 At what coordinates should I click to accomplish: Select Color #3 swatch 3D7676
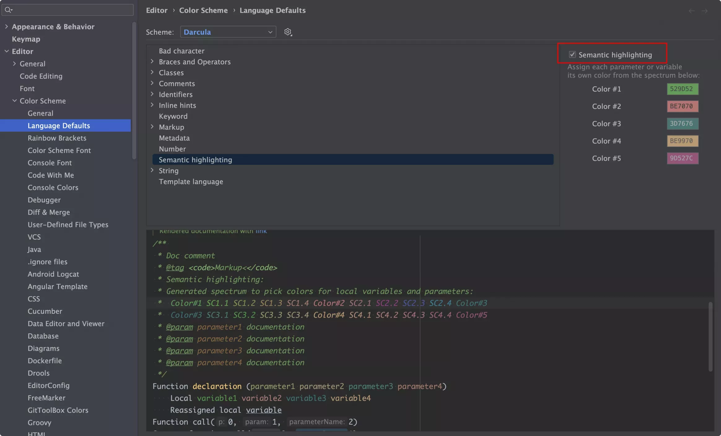tap(682, 123)
